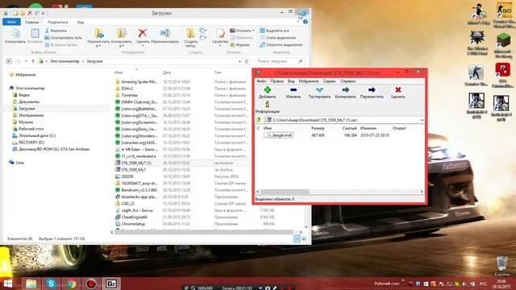Click the Explorer Back navigation arrow
Image resolution: width=516 pixels, height=290 pixels.
tap(9, 61)
